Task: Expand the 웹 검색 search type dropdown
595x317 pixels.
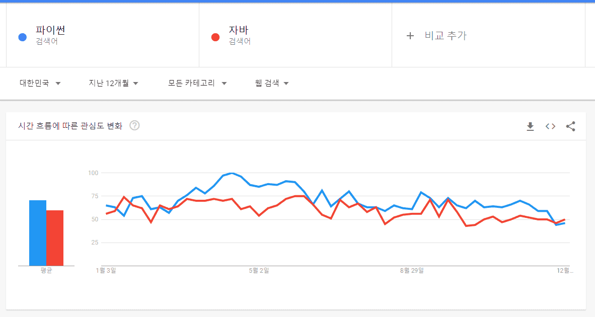Action: click(272, 84)
